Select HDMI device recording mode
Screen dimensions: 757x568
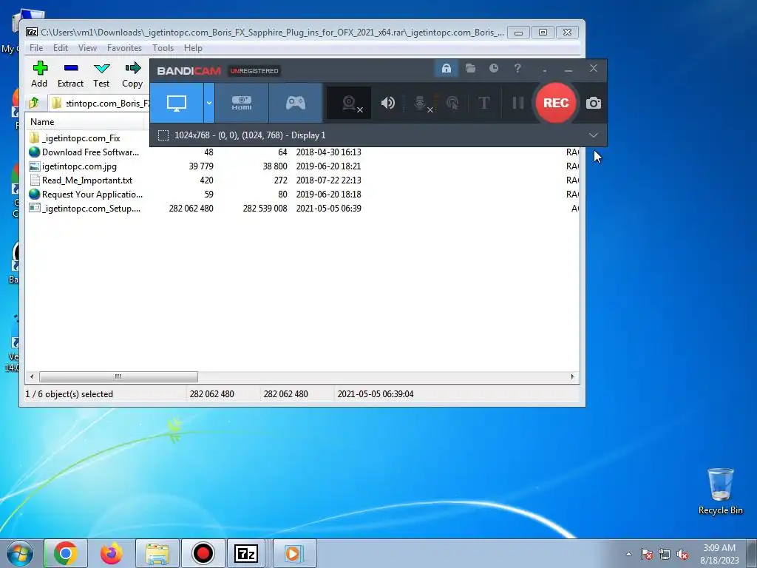pos(242,103)
